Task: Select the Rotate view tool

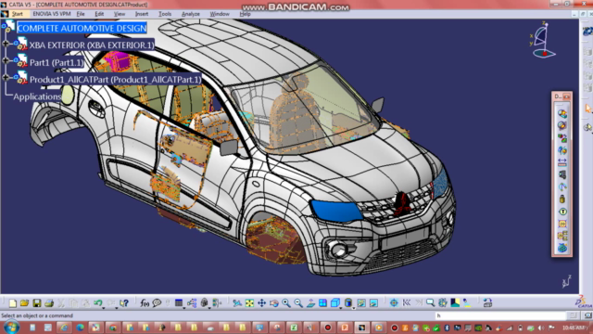Action: coord(274,303)
